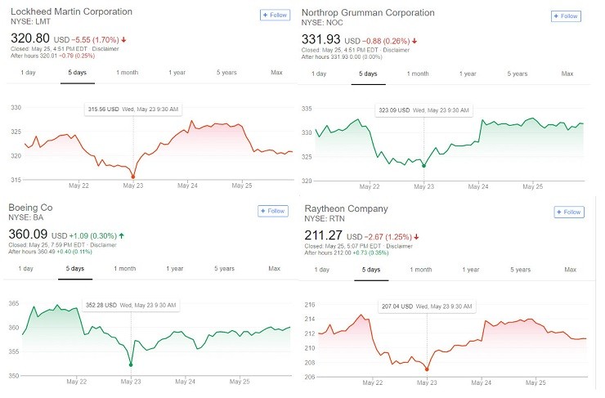Show Max range for Lockheed Martin

click(x=276, y=73)
